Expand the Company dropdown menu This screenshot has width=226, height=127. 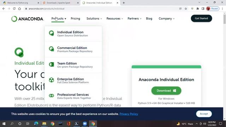click(x=166, y=19)
